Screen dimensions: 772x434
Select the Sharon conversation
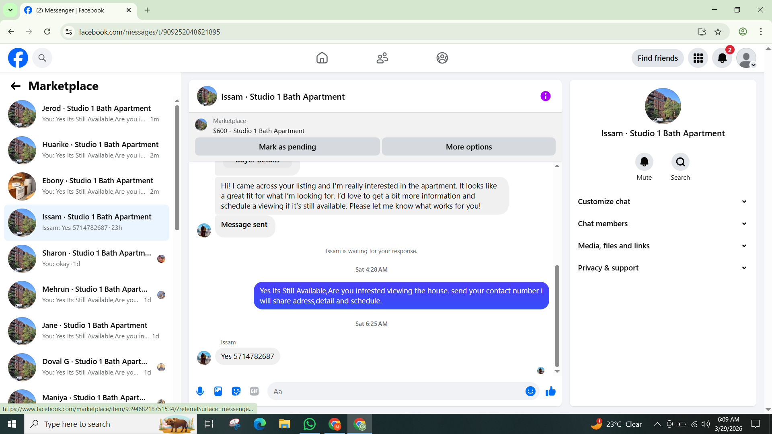click(86, 258)
